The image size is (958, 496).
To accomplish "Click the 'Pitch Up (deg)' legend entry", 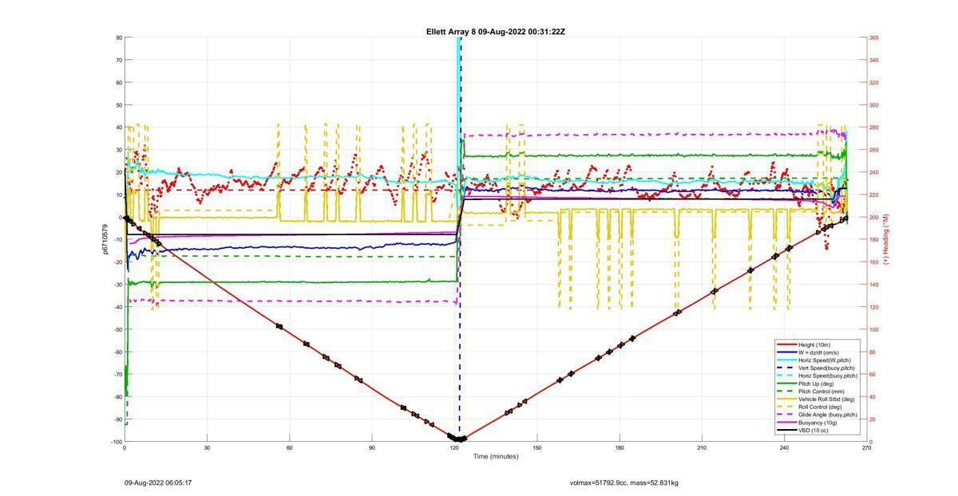I will pos(817,384).
